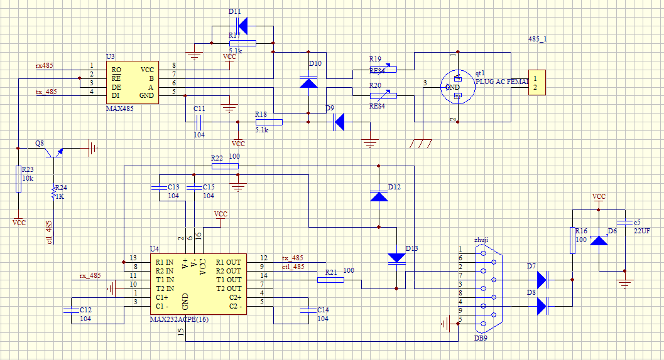Pick diode D12 symbol
Image resolution: width=664 pixels, height=360 pixels.
(x=379, y=196)
